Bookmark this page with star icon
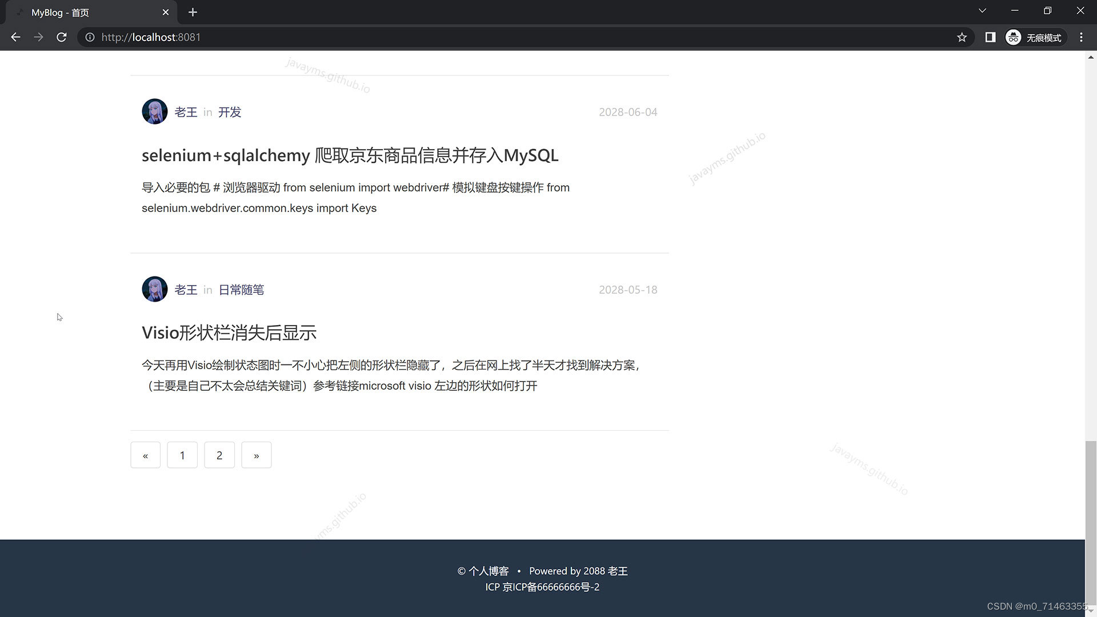This screenshot has width=1097, height=617. coord(962,37)
